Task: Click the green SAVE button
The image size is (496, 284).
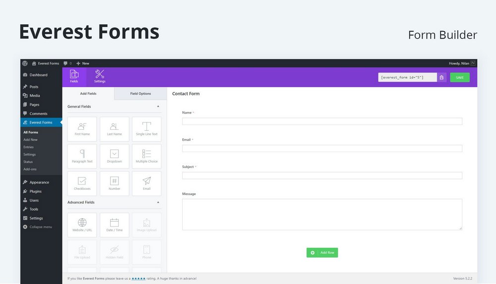Action: (460, 77)
